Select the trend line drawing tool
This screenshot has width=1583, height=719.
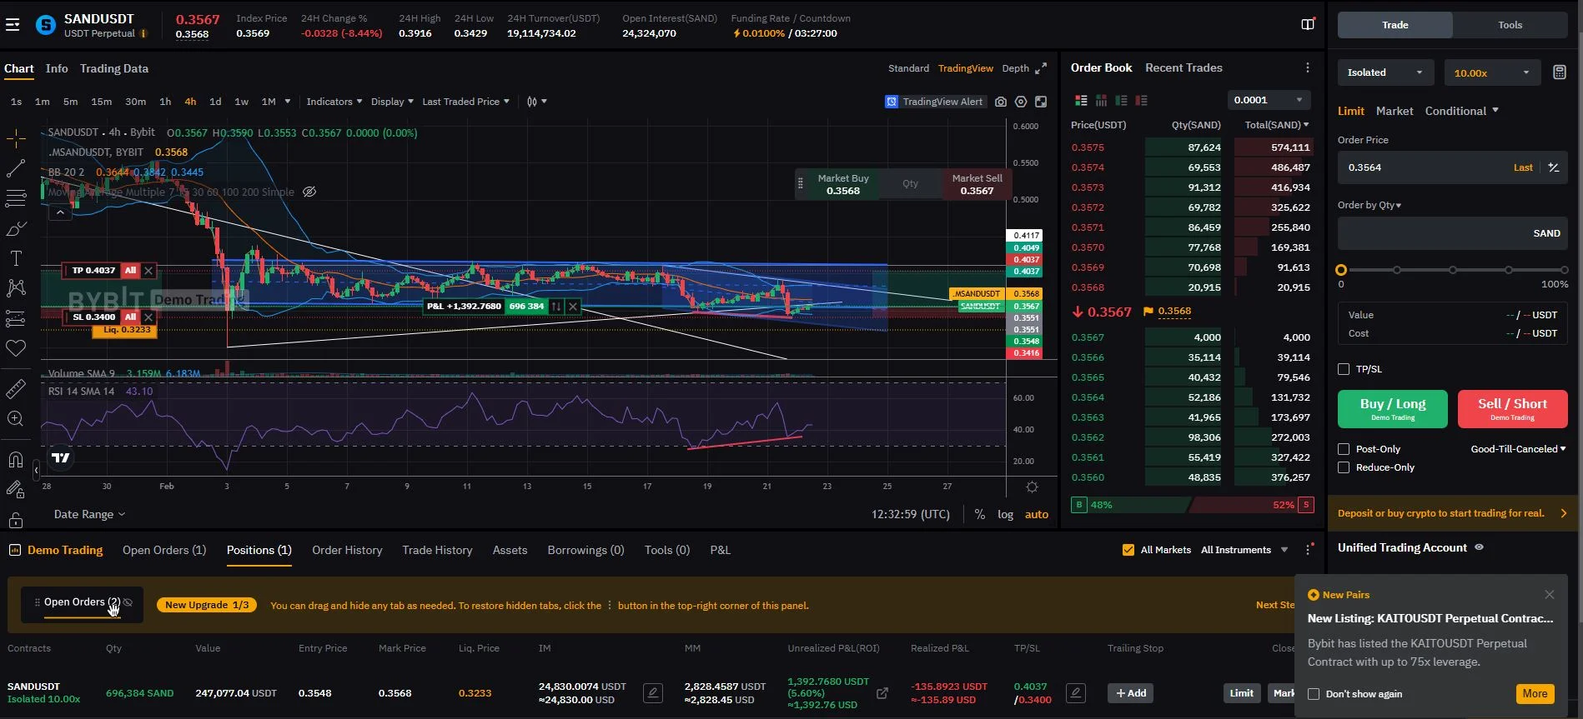16,168
